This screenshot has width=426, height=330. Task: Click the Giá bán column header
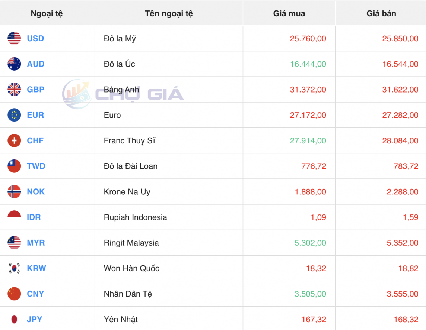tap(381, 14)
